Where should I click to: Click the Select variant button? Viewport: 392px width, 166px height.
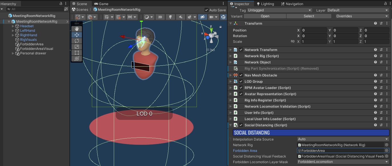coord(309,16)
